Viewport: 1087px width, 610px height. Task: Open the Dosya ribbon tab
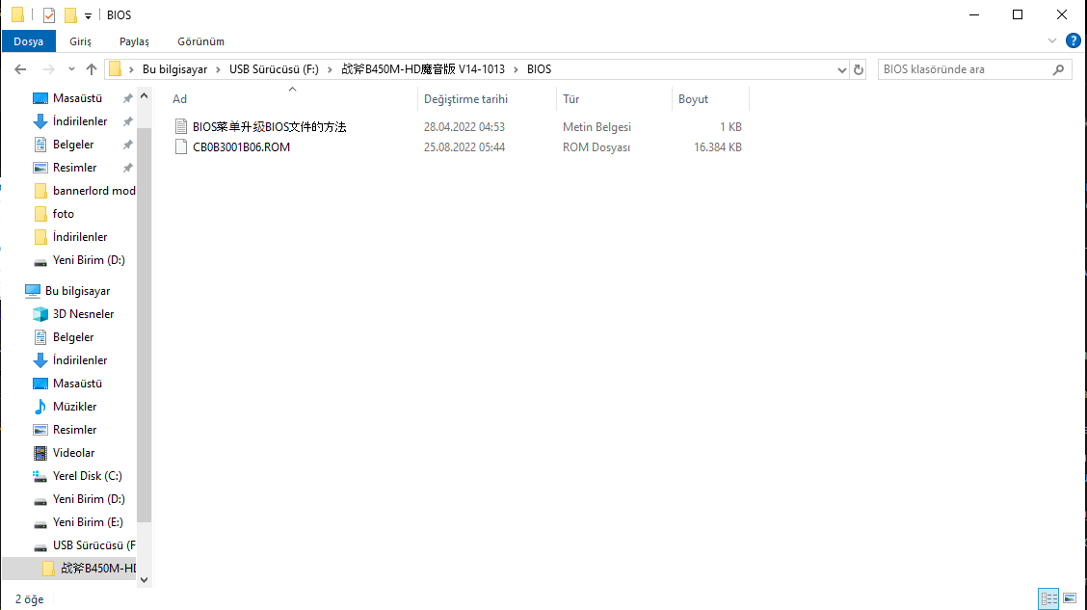(x=28, y=41)
